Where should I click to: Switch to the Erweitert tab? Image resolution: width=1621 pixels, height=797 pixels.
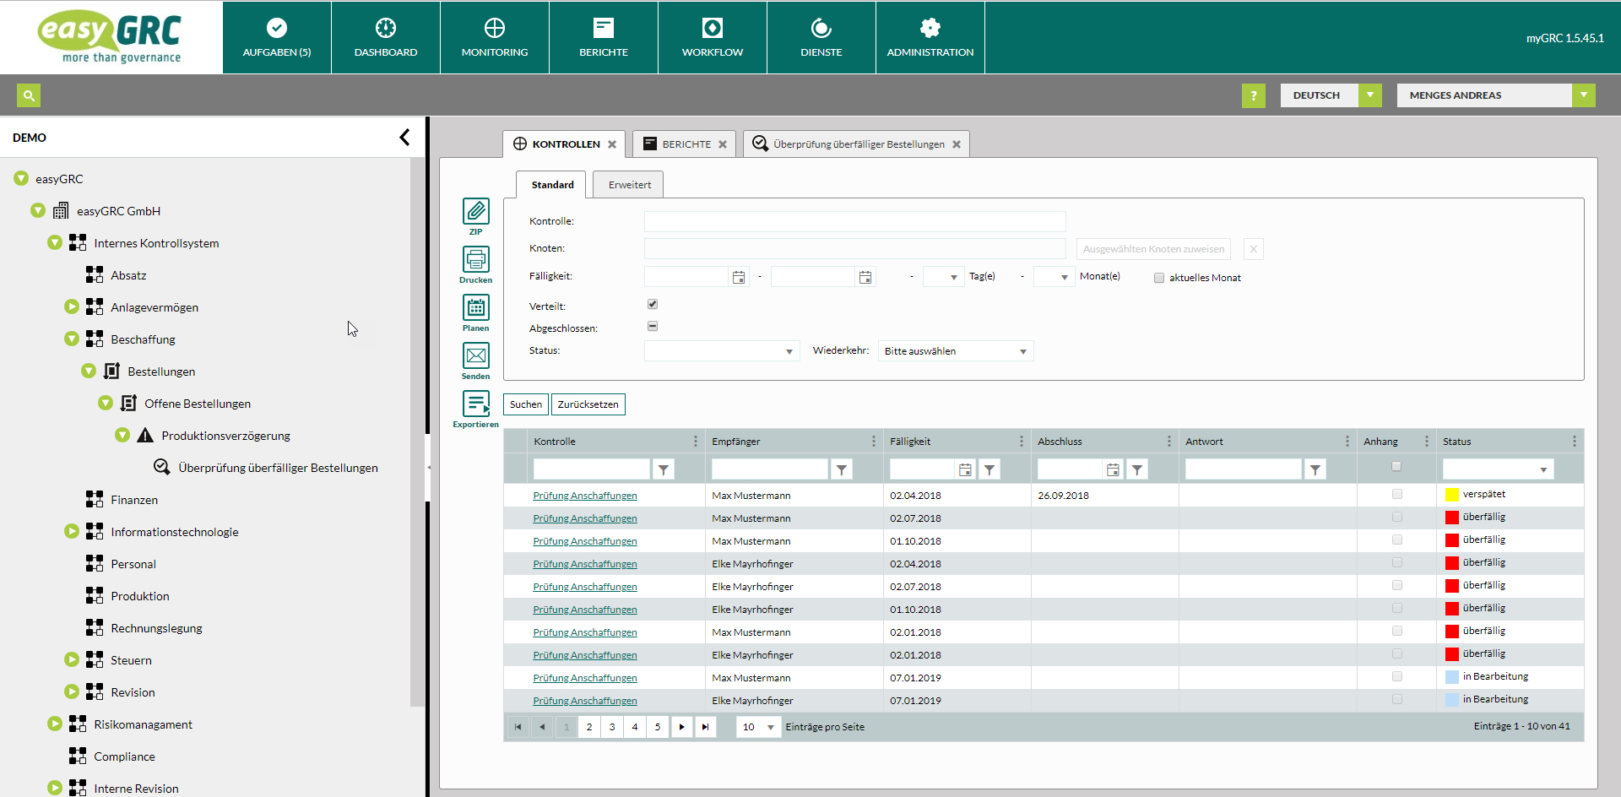(629, 185)
